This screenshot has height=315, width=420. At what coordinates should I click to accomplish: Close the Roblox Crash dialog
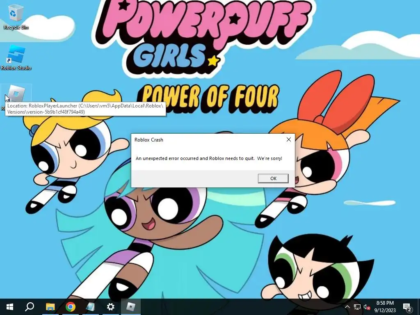(288, 139)
